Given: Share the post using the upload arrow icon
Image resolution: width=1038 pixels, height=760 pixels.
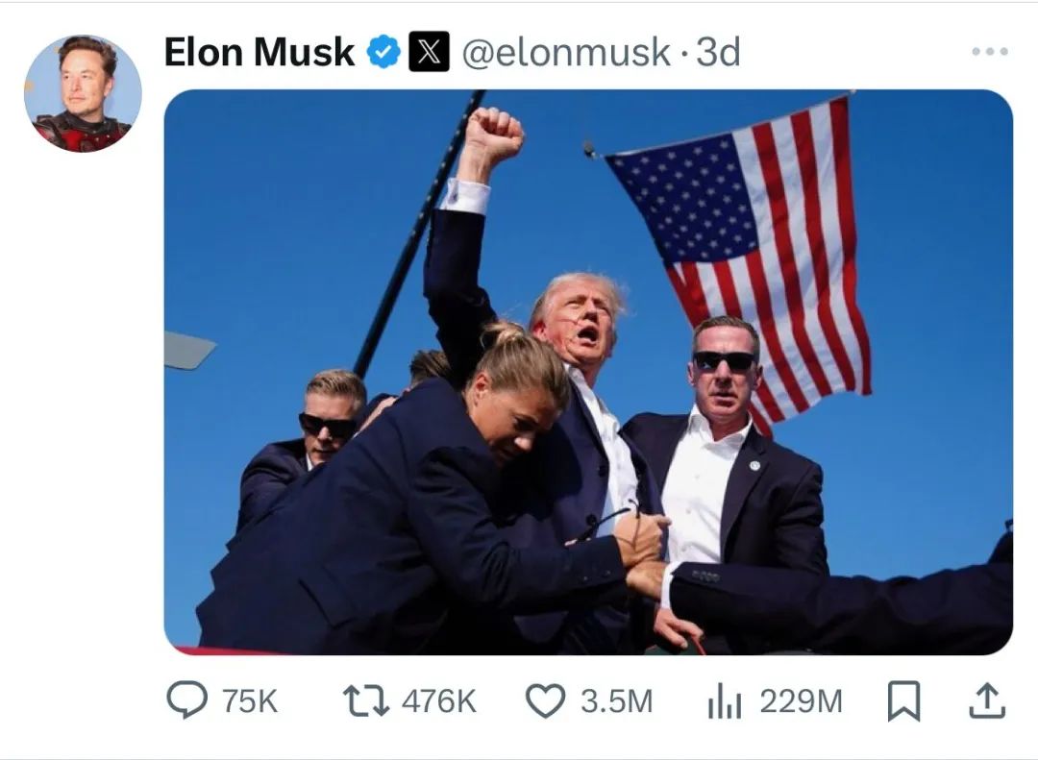Looking at the screenshot, I should click(x=987, y=700).
